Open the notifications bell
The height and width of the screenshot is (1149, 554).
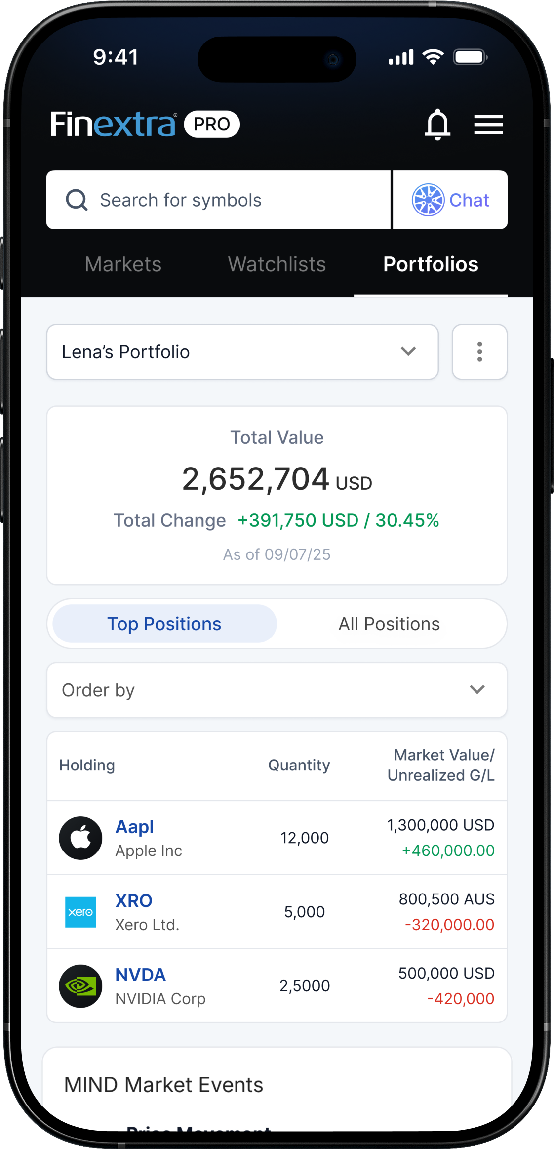tap(437, 124)
